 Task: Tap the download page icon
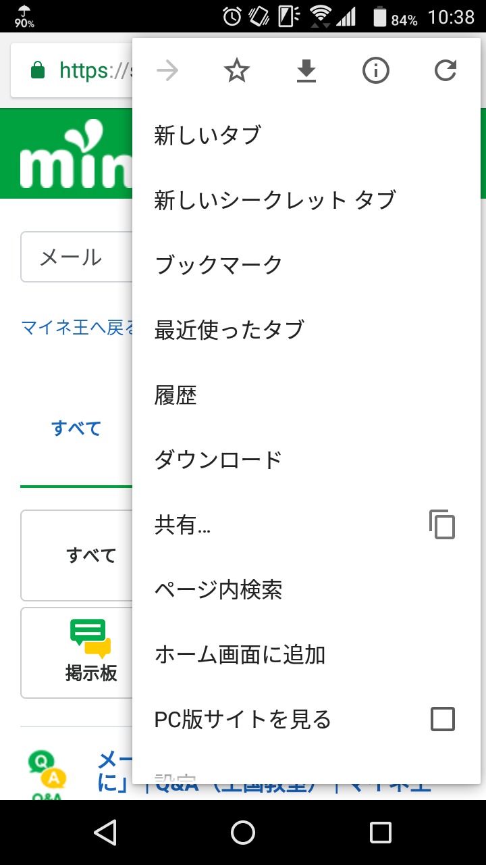point(306,70)
